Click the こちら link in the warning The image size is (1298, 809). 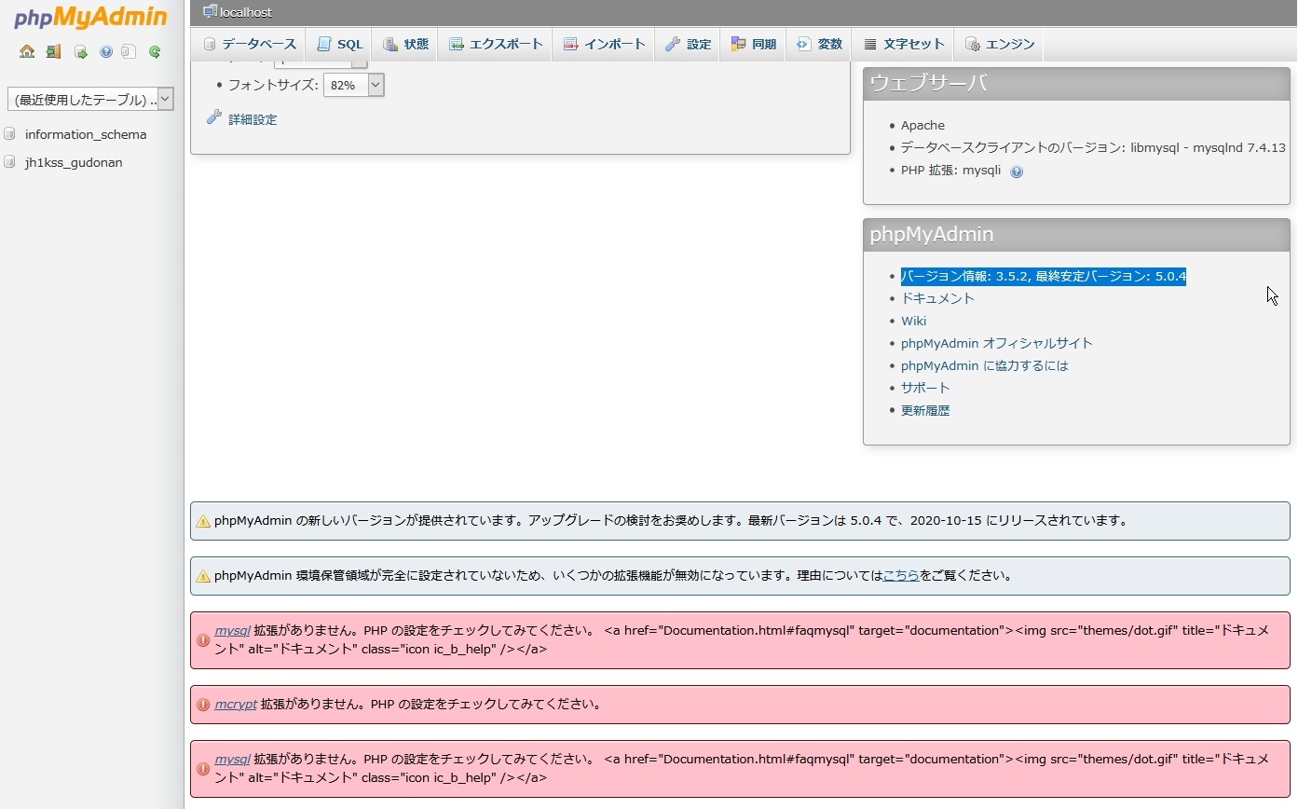point(901,575)
